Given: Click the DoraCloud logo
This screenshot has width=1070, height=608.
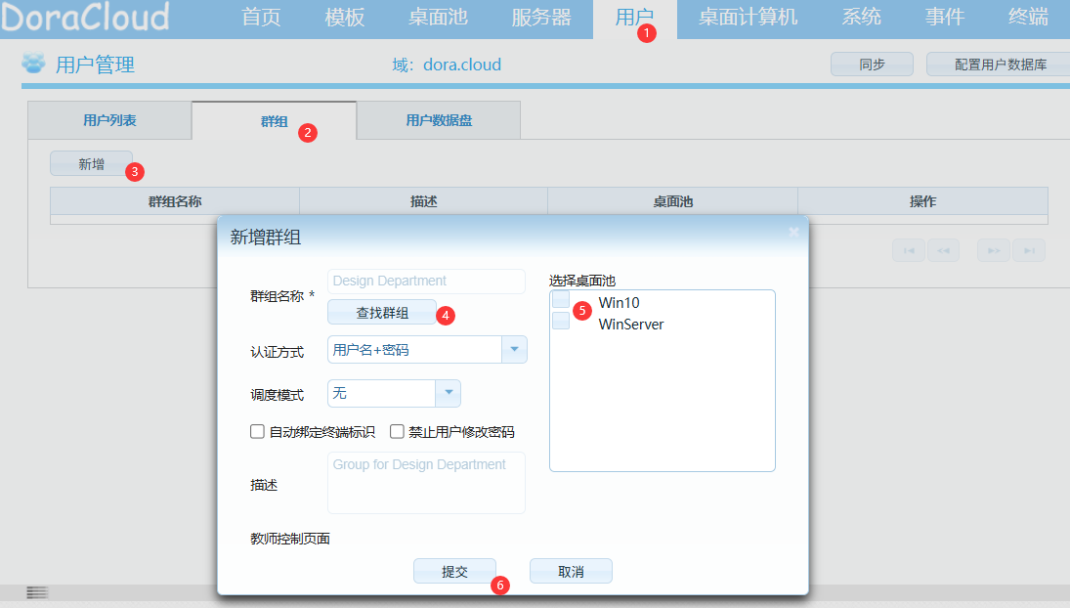Looking at the screenshot, I should [86, 17].
